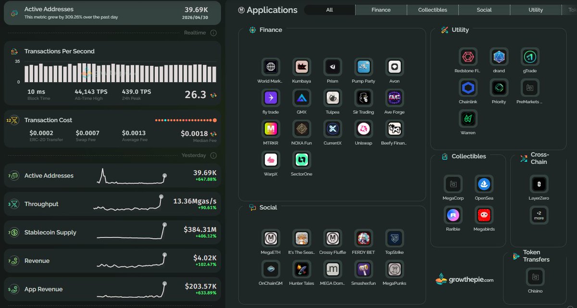Image resolution: width=577 pixels, height=308 pixels.
Task: Open the World Markets app icon
Action: point(271,67)
